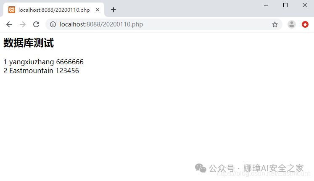314x181 pixels.
Task: Close the 20200110.php tab
Action: [98, 10]
